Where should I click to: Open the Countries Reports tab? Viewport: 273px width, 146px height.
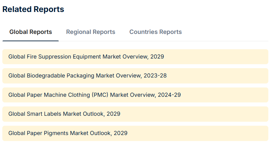(155, 32)
